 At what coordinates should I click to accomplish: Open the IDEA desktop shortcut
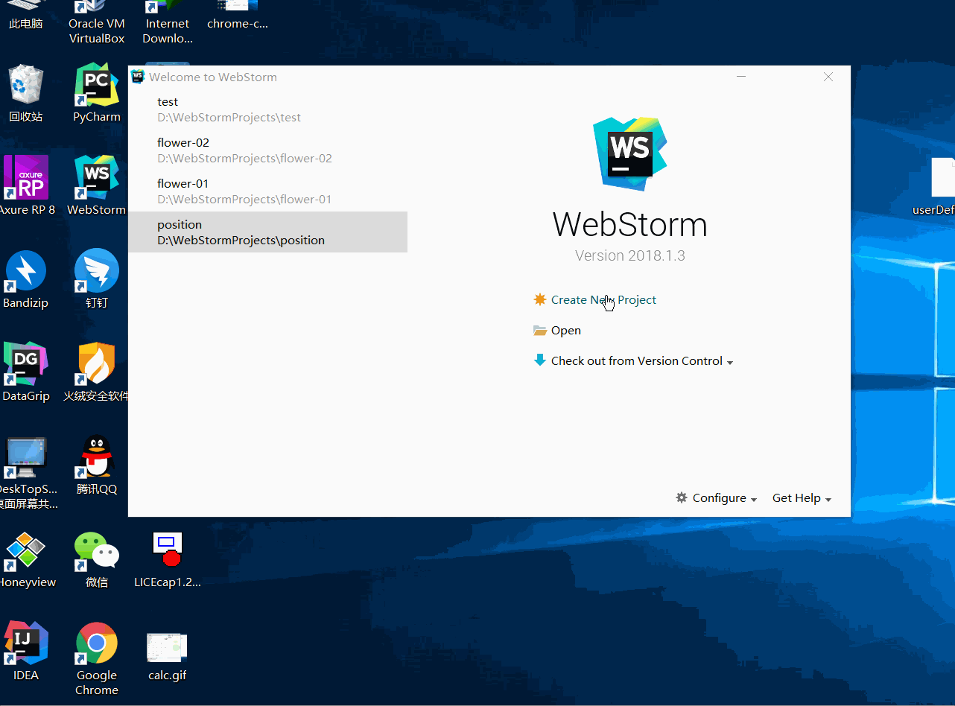coord(26,651)
